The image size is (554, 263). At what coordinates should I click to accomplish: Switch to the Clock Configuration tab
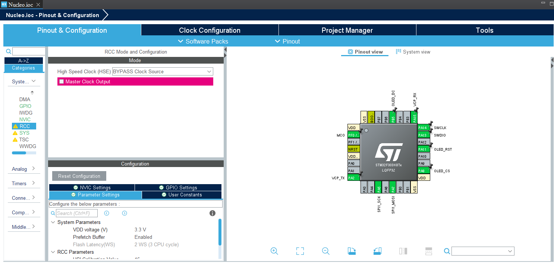(210, 31)
